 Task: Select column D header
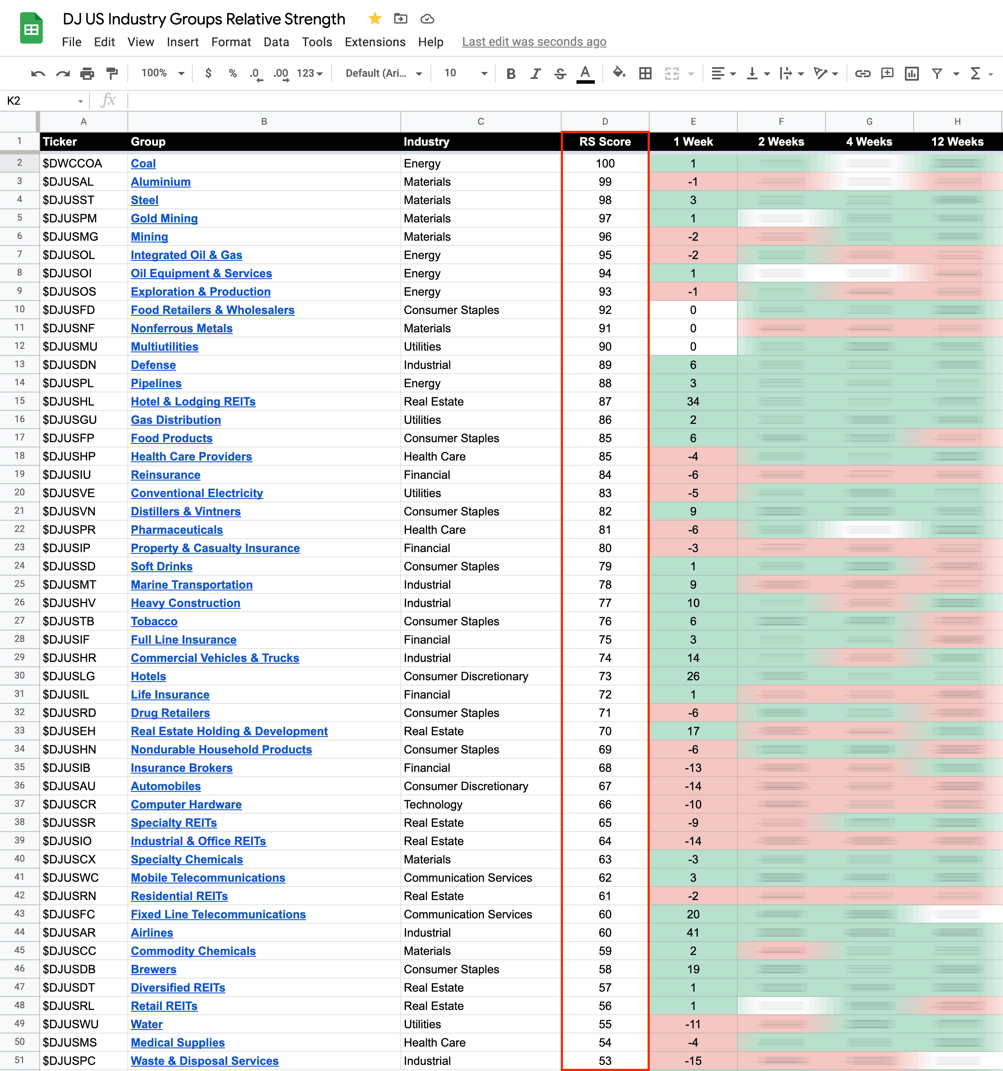(x=605, y=122)
